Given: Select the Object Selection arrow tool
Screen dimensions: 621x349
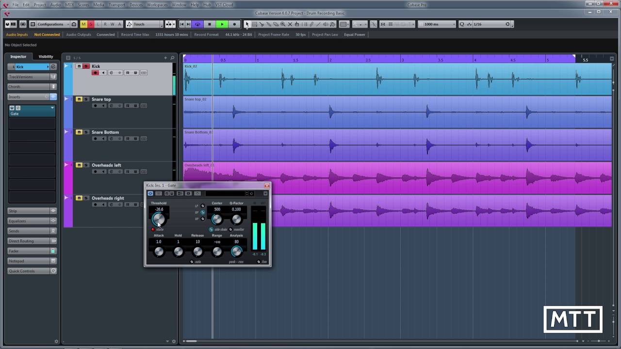Looking at the screenshot, I should pyautogui.click(x=247, y=24).
